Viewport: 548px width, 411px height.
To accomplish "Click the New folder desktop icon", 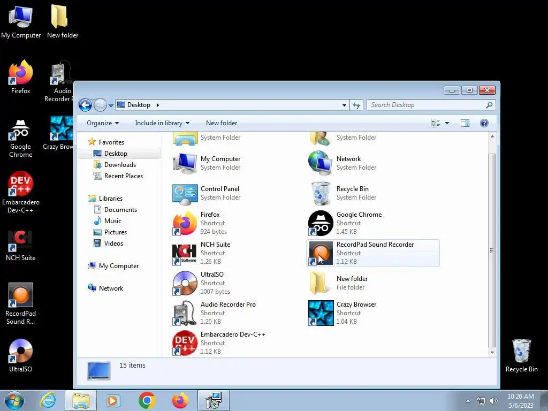I will (x=63, y=21).
